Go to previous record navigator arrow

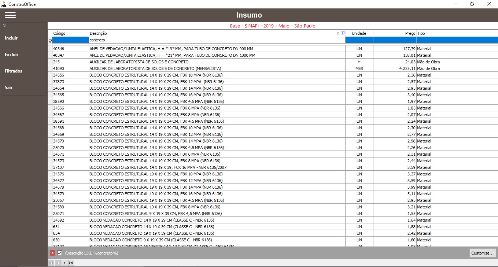click(x=58, y=263)
